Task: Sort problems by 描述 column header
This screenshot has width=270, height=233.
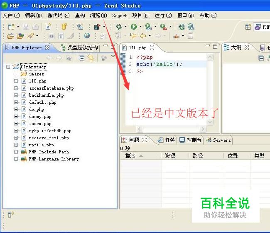Action: point(140,156)
